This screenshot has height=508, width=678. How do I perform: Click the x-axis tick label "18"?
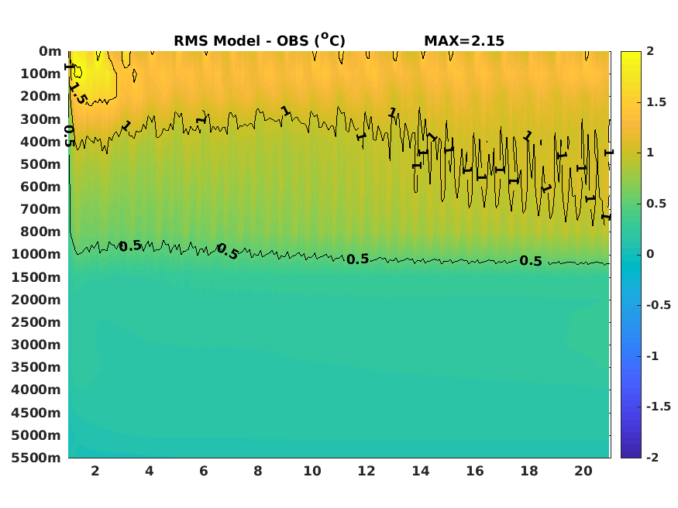click(x=529, y=471)
